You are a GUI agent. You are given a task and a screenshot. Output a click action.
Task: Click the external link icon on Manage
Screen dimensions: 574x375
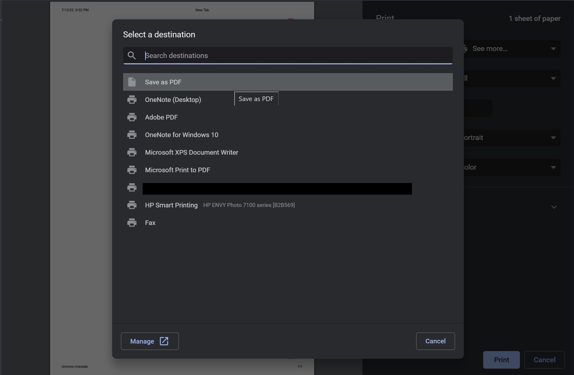tap(164, 341)
